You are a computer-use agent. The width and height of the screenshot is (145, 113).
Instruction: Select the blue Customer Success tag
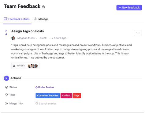48,96
